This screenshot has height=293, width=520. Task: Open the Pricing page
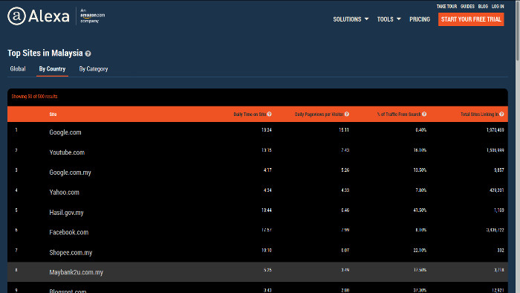click(x=420, y=19)
